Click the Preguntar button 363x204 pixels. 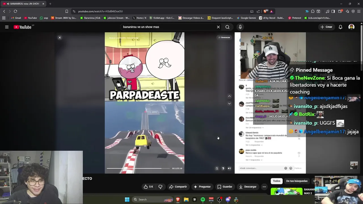tap(202, 187)
